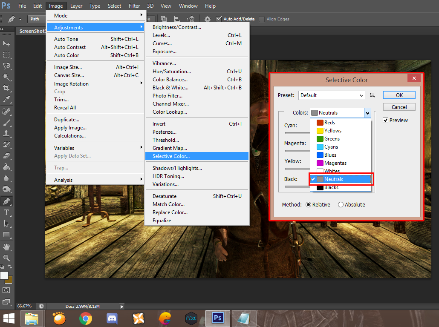Select the Healing Brush tool
The height and width of the screenshot is (327, 439).
(x=6, y=112)
